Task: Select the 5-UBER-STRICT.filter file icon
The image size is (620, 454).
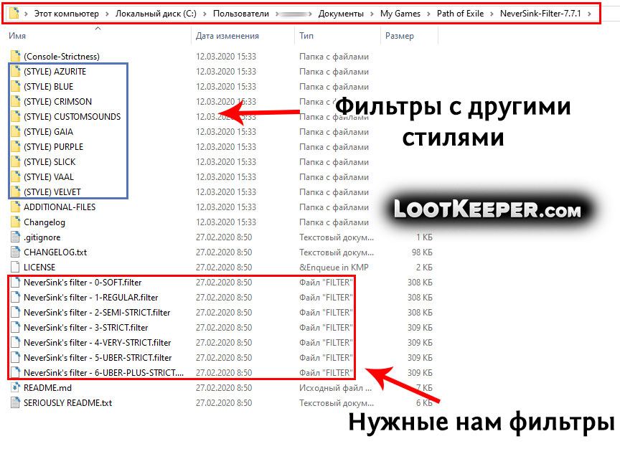Action: tap(15, 357)
